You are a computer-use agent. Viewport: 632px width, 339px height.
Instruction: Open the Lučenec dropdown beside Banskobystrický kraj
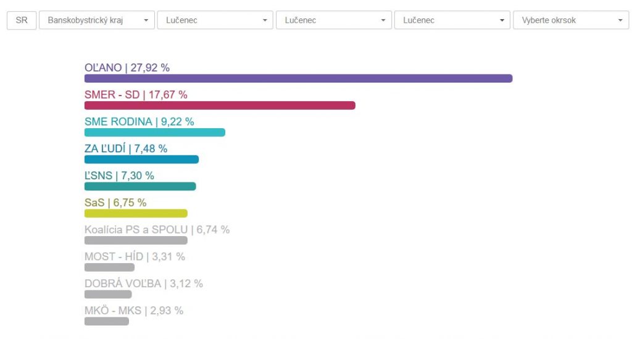coord(215,20)
